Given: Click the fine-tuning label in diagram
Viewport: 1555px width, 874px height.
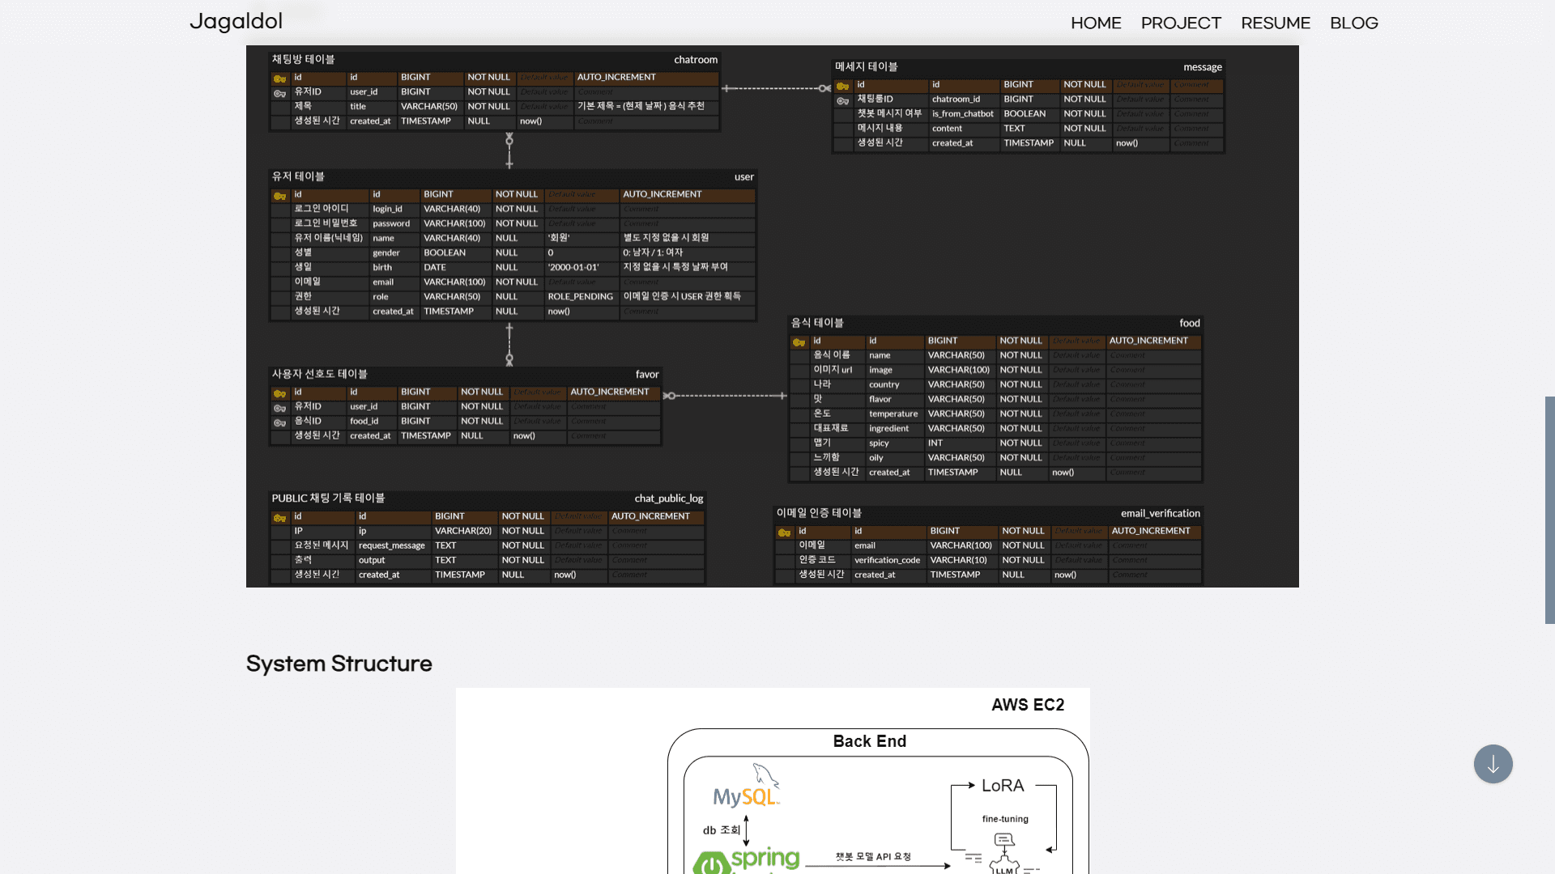Looking at the screenshot, I should pos(1005,819).
